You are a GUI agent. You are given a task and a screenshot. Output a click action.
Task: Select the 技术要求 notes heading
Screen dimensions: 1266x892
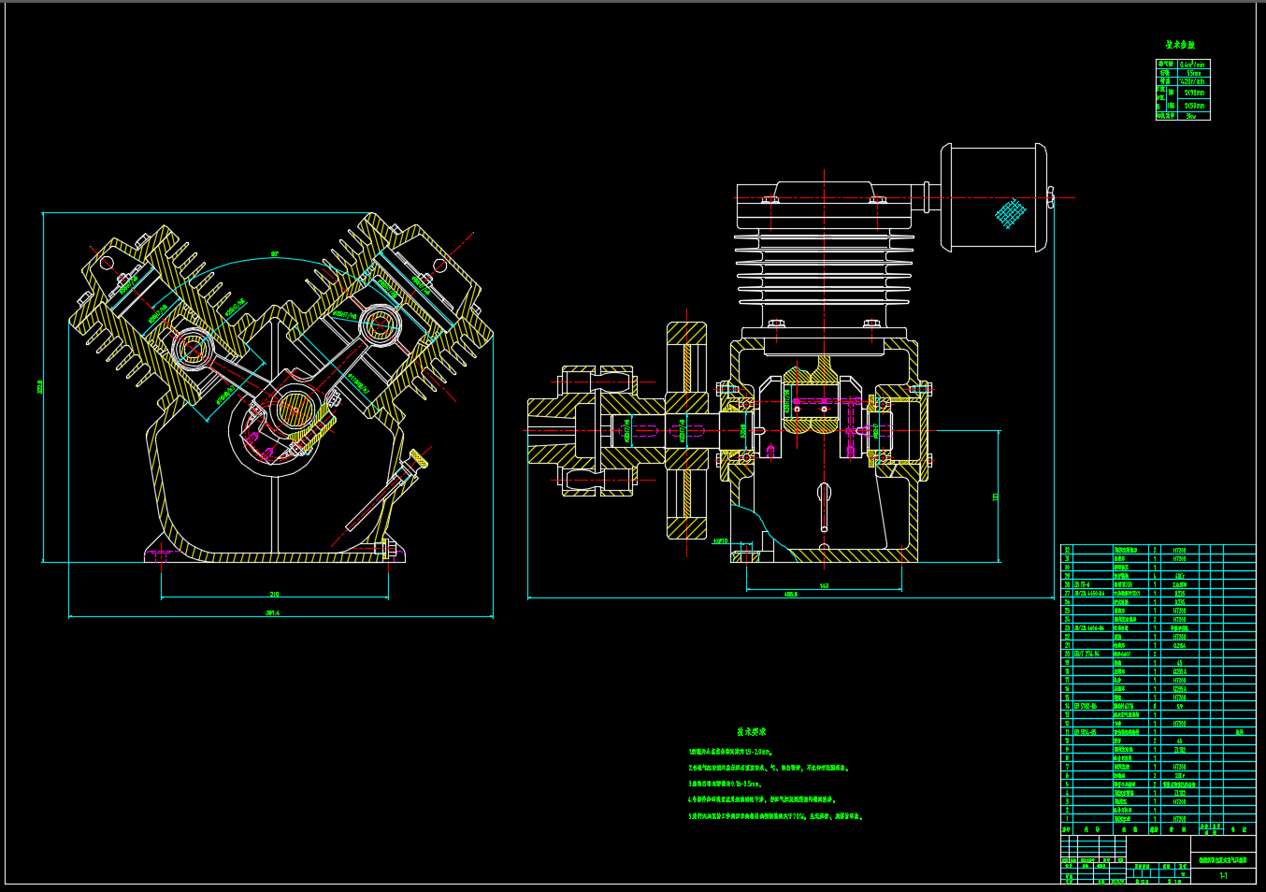point(751,732)
